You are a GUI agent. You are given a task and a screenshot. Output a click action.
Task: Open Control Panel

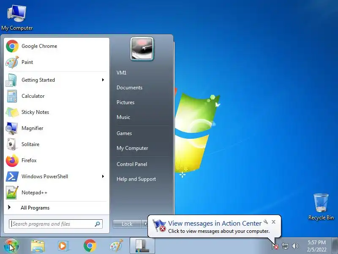tap(132, 164)
